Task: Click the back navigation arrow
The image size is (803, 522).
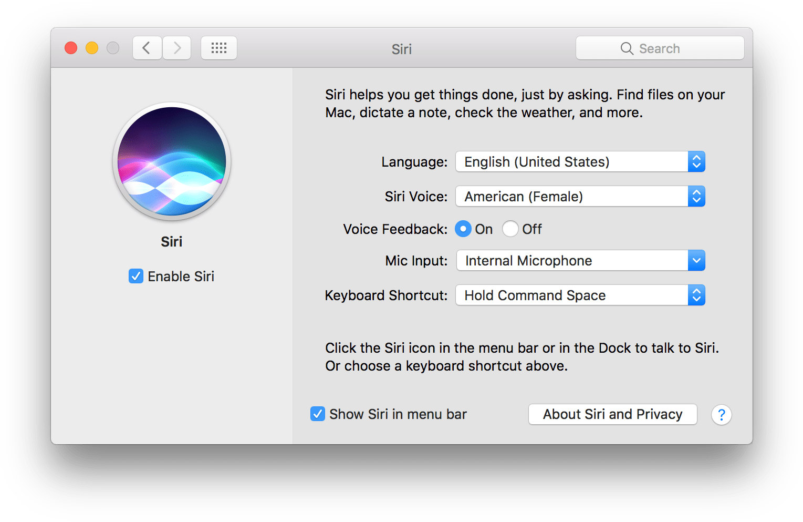Action: tap(147, 47)
